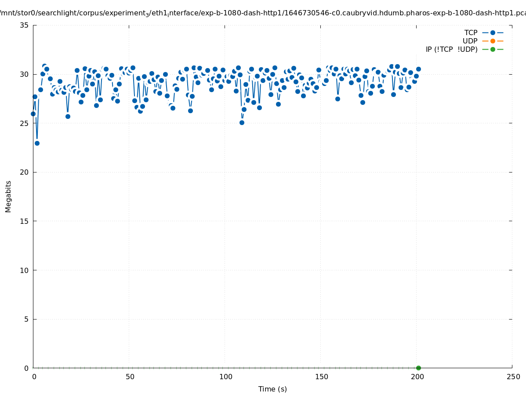Screen dimensions: 526x395
Task: Click the green IP legend marker
Action: click(493, 49)
